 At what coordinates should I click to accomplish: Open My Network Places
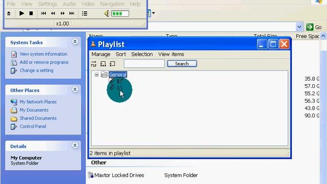coord(38,102)
